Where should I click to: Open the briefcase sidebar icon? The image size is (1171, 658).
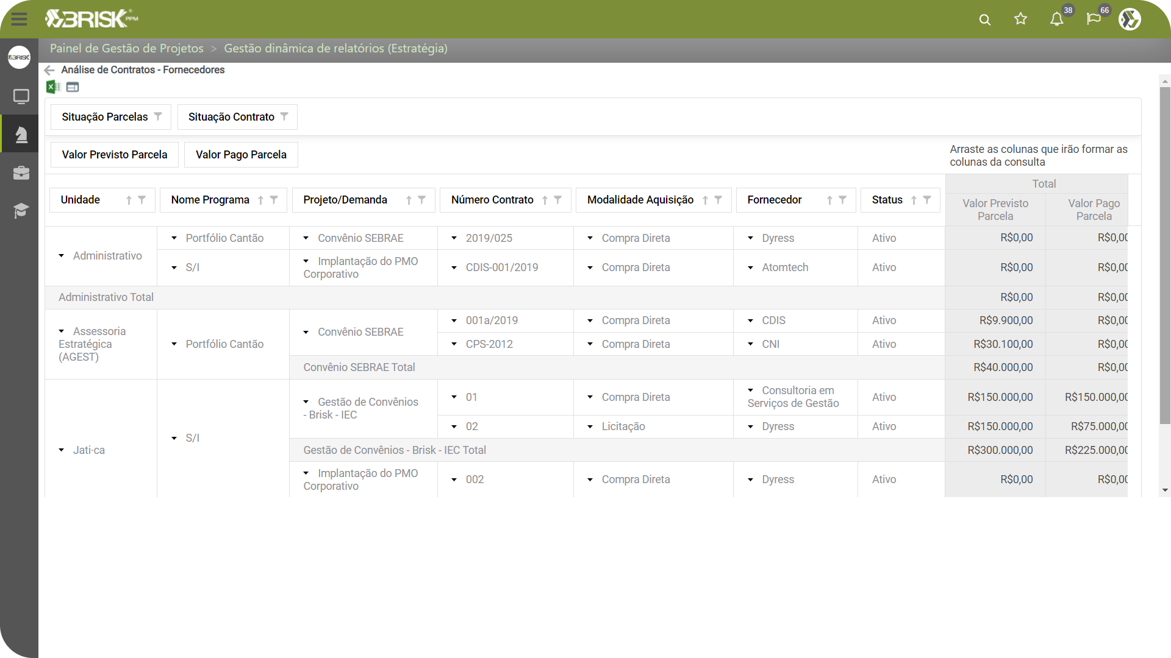(21, 173)
